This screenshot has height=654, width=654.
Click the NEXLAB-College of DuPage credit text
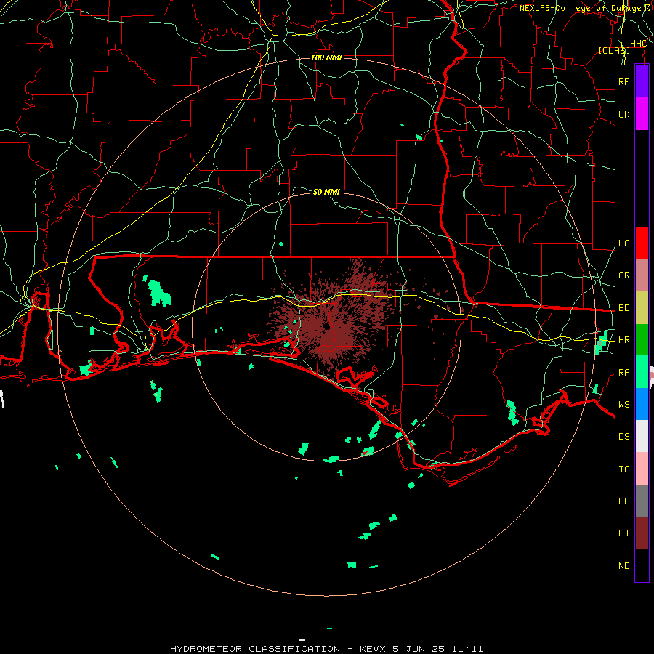[x=580, y=8]
